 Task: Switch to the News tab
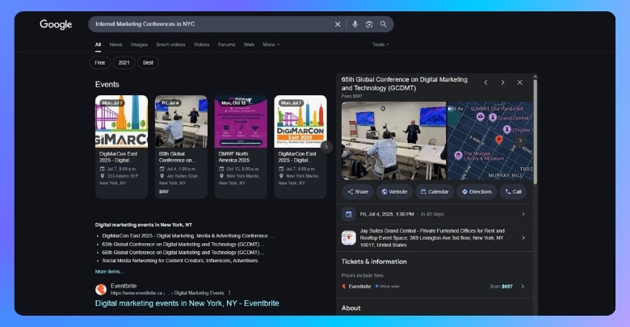pos(115,44)
